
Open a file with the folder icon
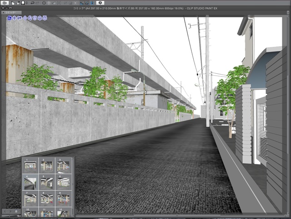click(x=18, y=3)
